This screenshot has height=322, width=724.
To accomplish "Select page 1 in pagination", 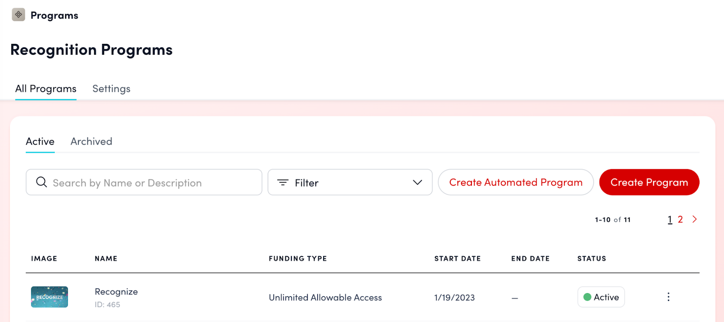I will 670,219.
